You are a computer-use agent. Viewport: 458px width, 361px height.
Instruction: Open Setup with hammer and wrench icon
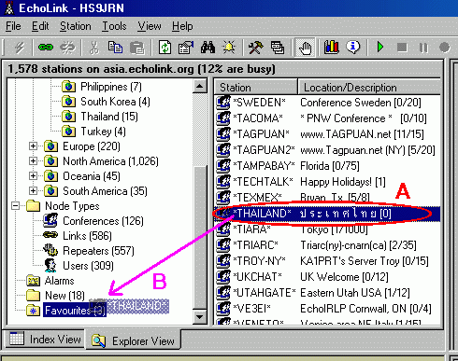click(256, 48)
